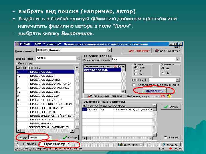Minimize the IRBIS window
206x154 pixels.
171,44
